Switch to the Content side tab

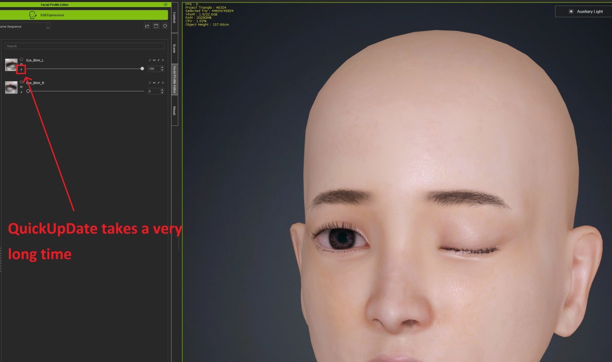(174, 17)
